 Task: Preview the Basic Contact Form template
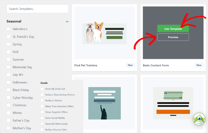tap(173, 37)
